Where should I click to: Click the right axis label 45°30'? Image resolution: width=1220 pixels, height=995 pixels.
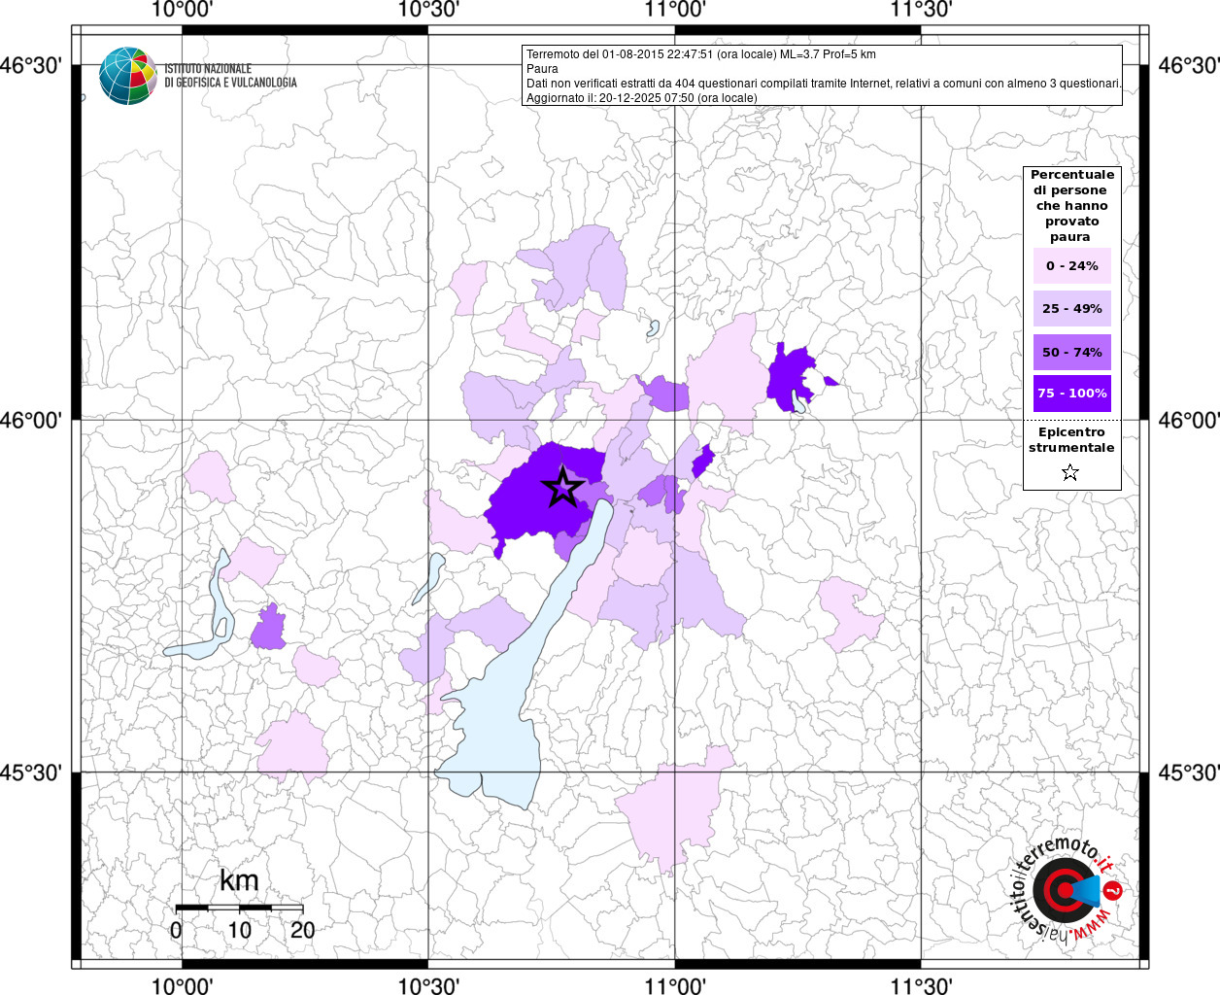1189,772
